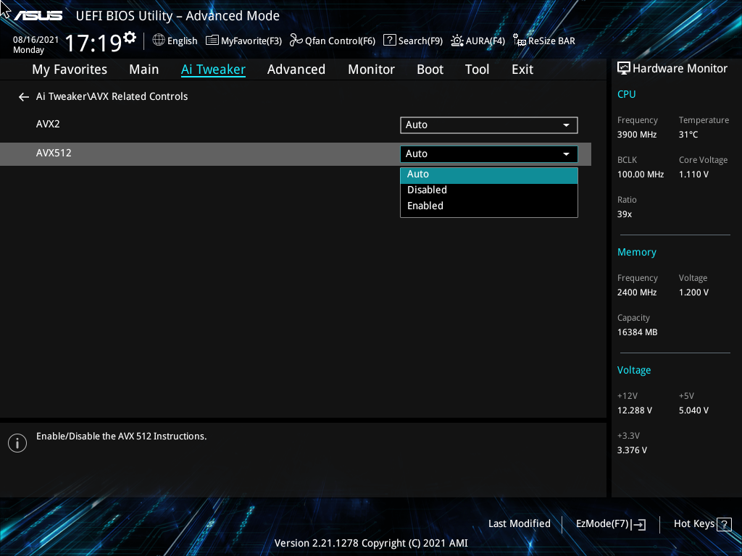Click the info icon beside help text

17,443
